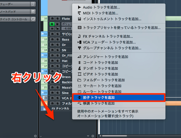Choose トラックプリセットを使っているトラックを追加 entry

coord(119,28)
